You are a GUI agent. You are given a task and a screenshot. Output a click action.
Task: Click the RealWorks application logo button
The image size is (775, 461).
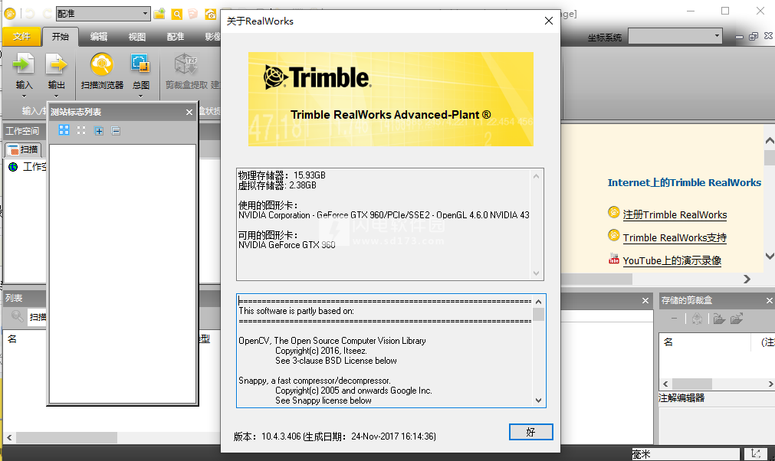tap(9, 14)
